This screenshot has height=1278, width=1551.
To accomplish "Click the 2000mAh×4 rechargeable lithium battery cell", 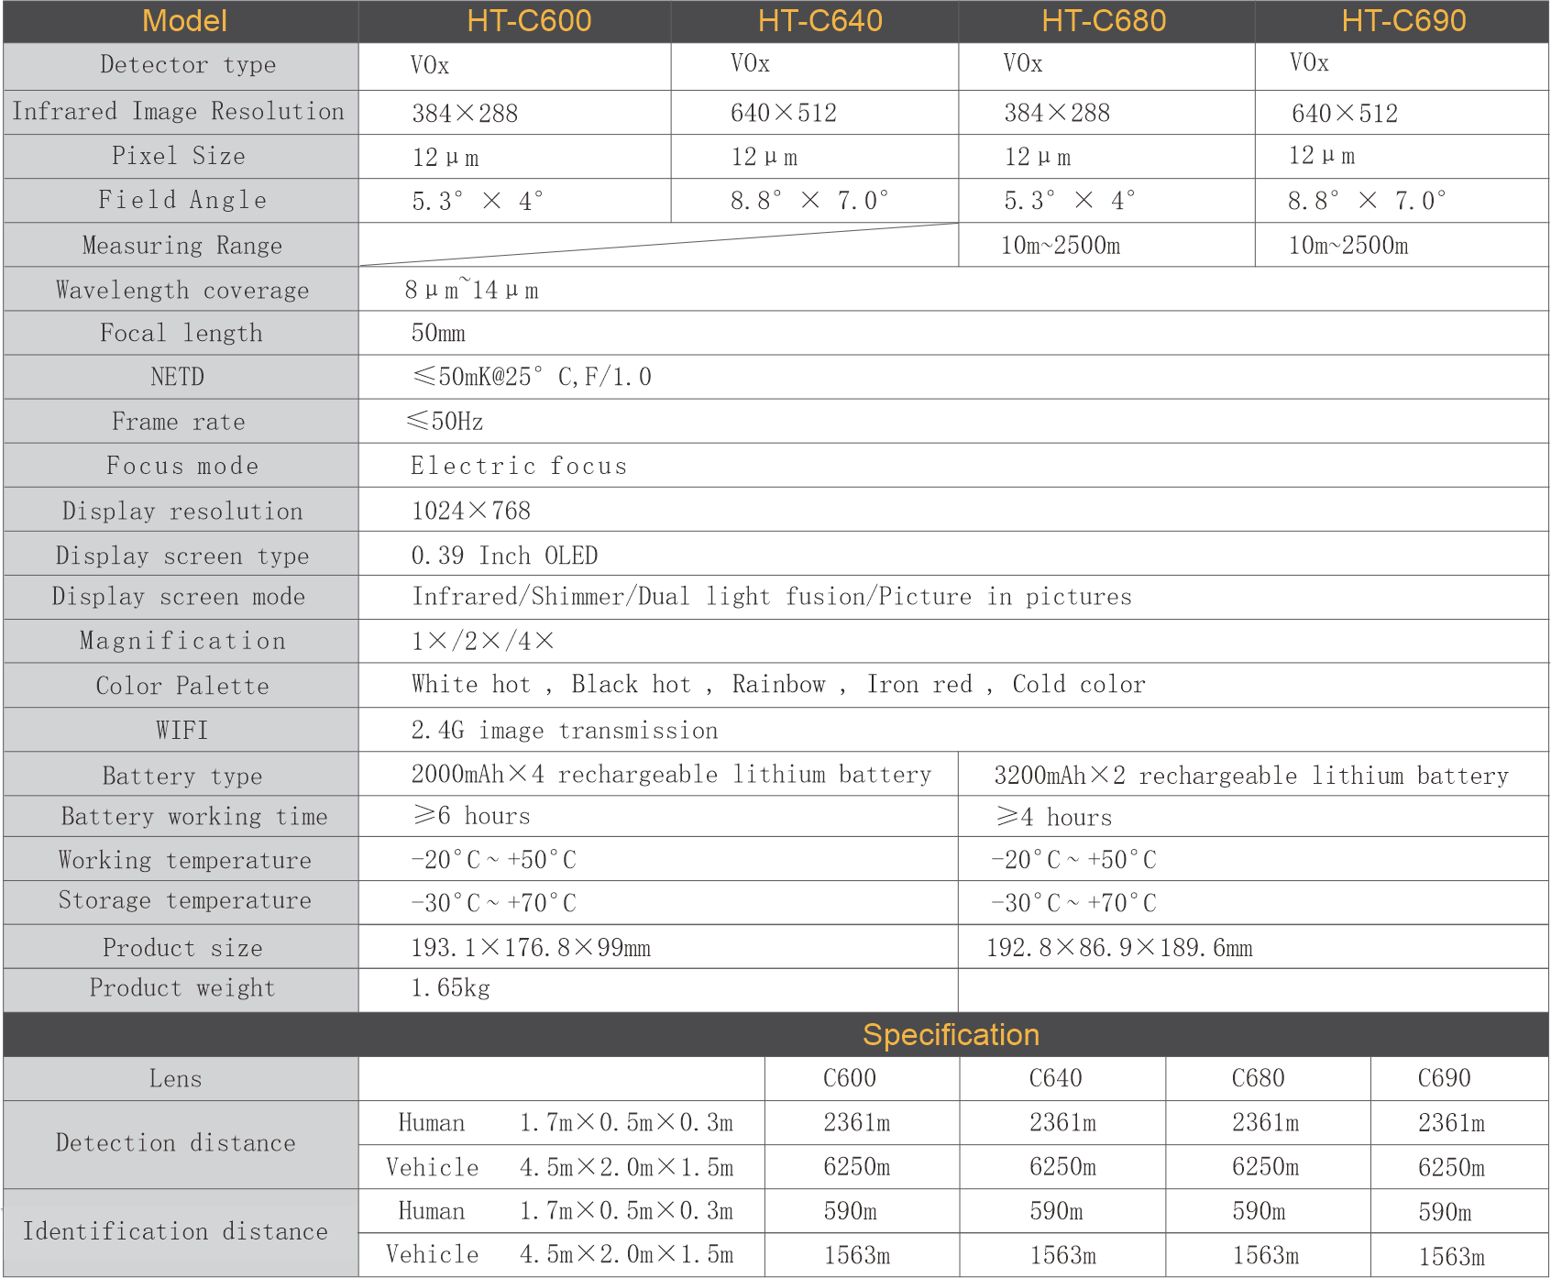I will point(670,775).
